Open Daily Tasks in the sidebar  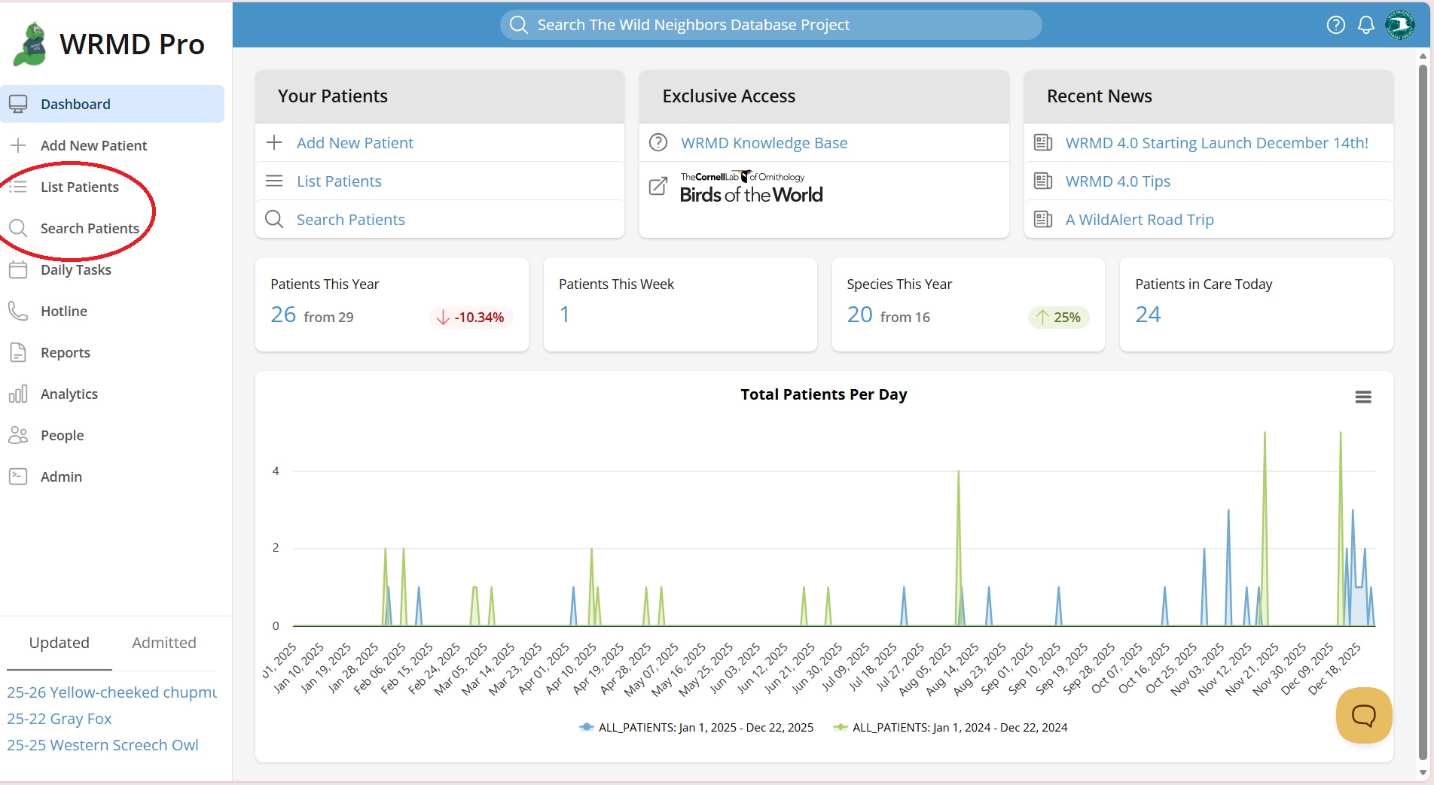(x=112, y=269)
